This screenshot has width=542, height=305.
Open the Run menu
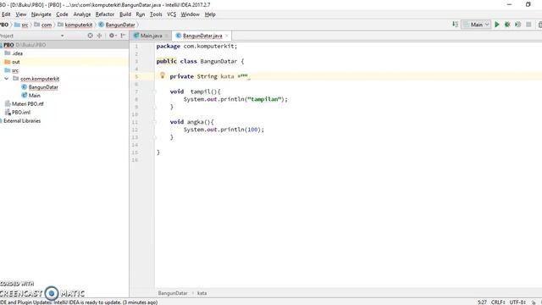point(141,14)
